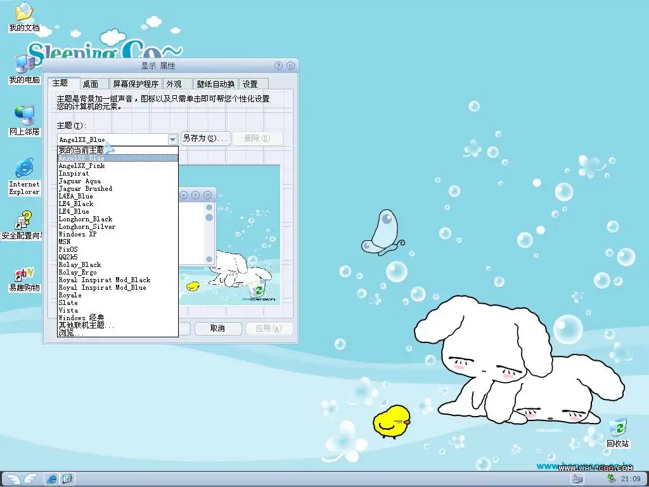
Task: Click the help question mark in title bar
Action: (278, 66)
